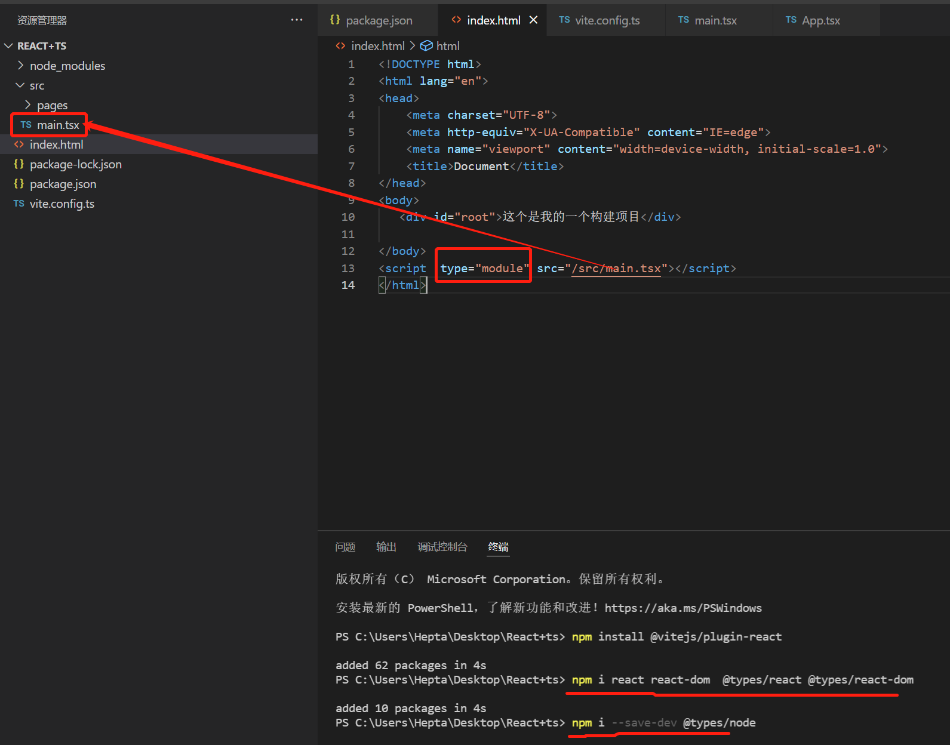Screen dimensions: 950x745
Task: Click 'npm install @vitejs/plugin-react' terminal line
Action: [x=677, y=637]
